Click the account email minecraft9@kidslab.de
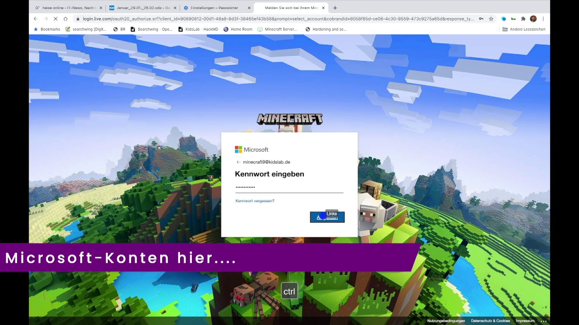The image size is (579, 325). click(x=266, y=162)
